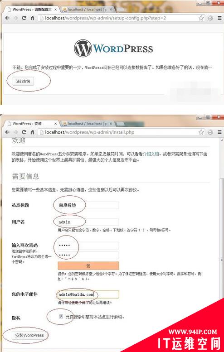Click scrollbar up arrow in install.php window
The height and width of the screenshot is (352, 224).
(222, 140)
